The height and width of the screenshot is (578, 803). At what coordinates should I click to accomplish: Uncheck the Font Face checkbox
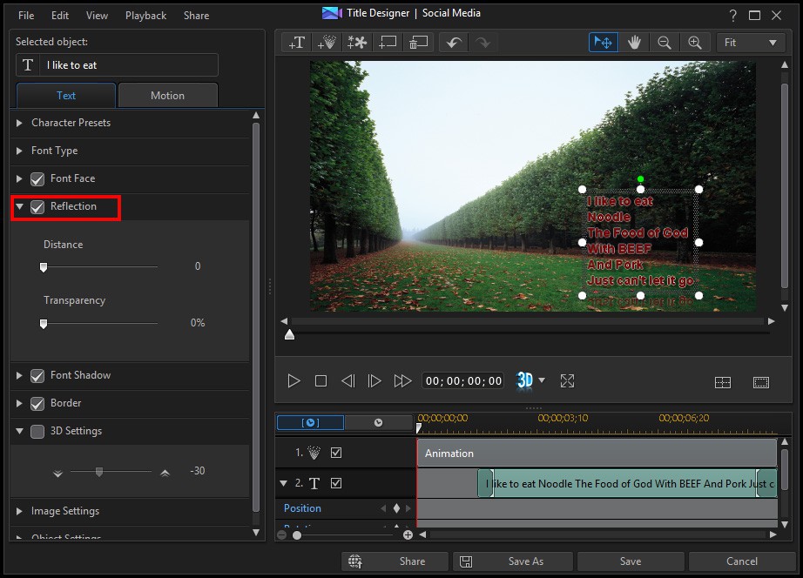[37, 179]
